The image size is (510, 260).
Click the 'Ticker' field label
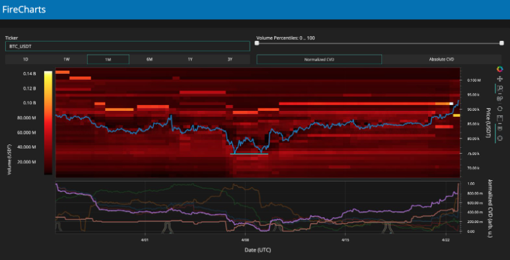point(11,38)
